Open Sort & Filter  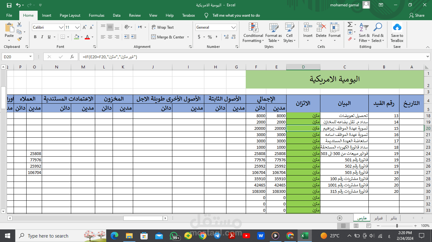(364, 32)
